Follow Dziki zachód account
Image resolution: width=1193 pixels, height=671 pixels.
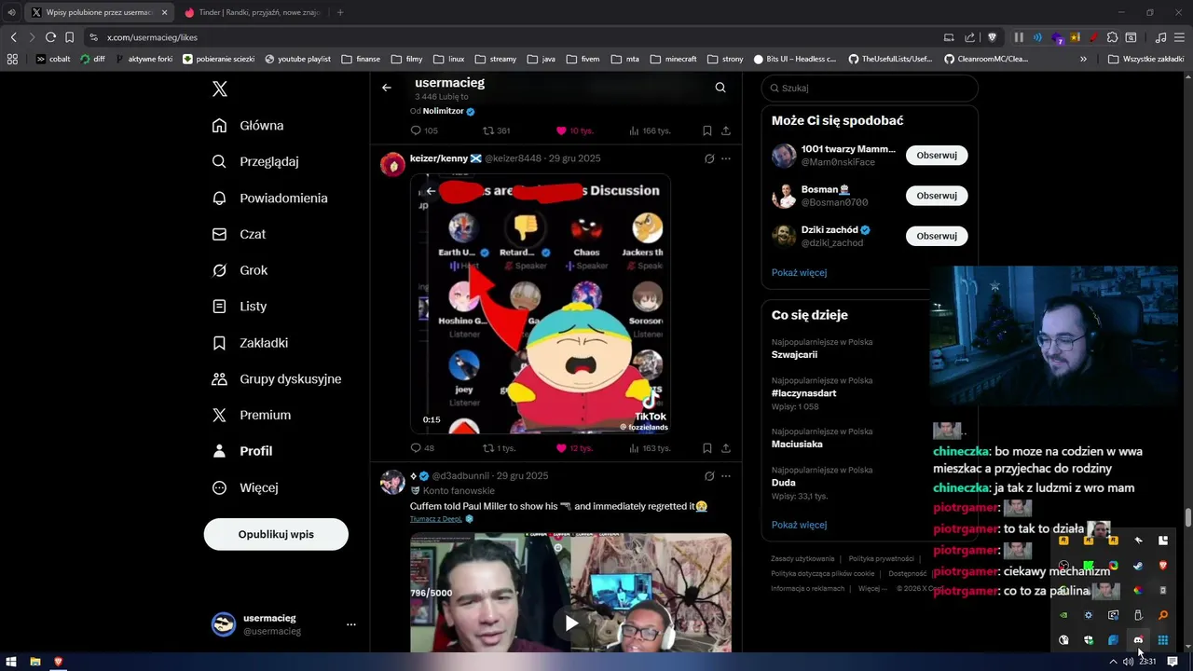(x=937, y=236)
